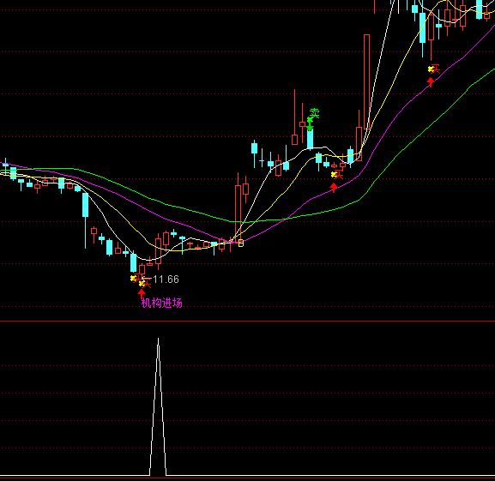The image size is (495, 481).
Task: Click the 买 marker nearest 11.66 label
Action: point(145,284)
